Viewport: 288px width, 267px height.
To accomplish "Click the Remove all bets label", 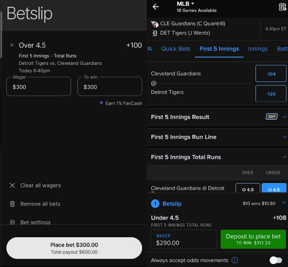I will [x=40, y=204].
